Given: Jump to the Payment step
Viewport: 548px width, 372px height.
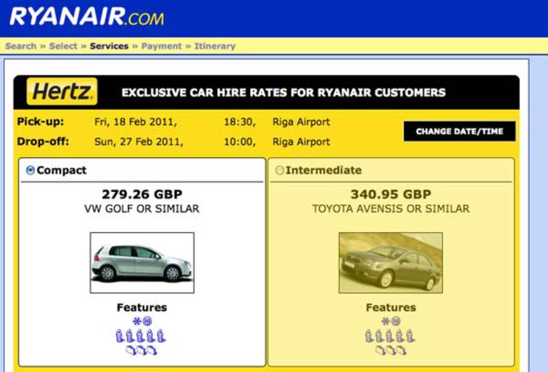Looking at the screenshot, I should pos(161,46).
